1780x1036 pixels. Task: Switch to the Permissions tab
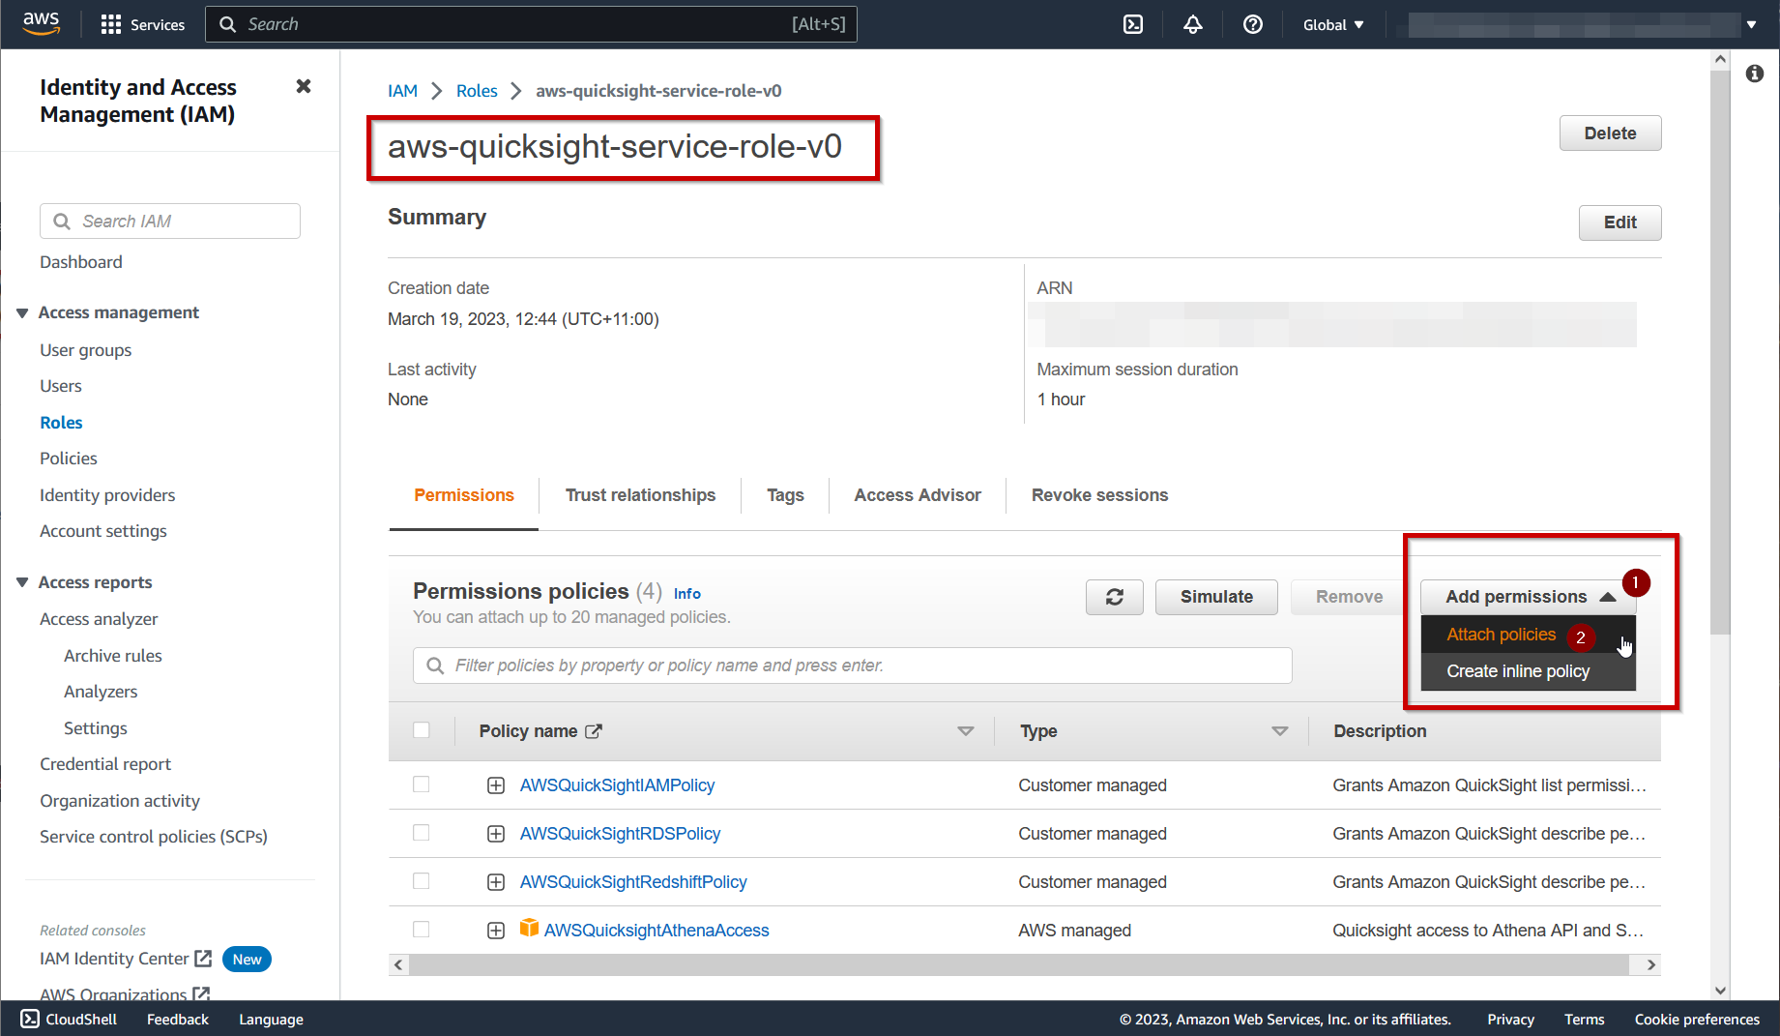click(x=464, y=495)
